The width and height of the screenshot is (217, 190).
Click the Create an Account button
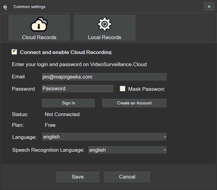point(134,103)
